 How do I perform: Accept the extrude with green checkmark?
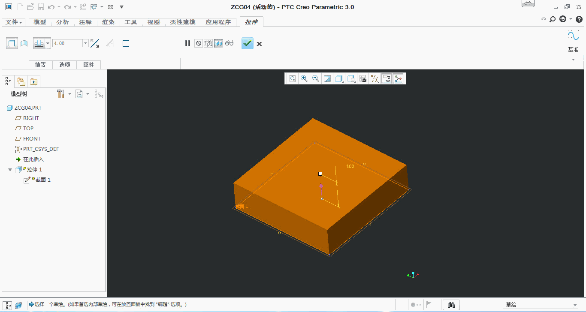tap(248, 43)
